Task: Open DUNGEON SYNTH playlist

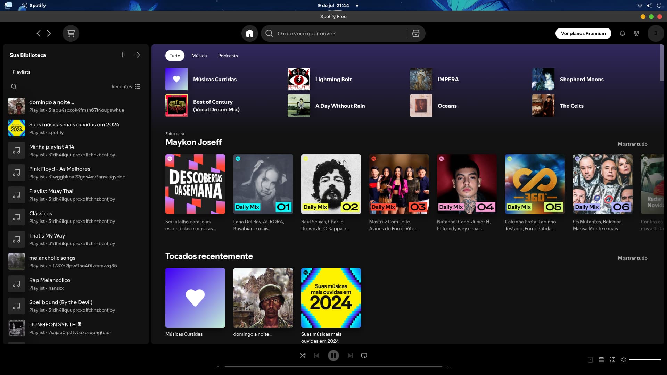Action: point(76,328)
